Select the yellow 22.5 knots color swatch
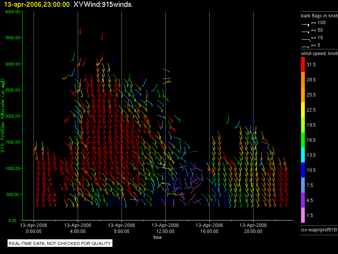 [x=303, y=110]
